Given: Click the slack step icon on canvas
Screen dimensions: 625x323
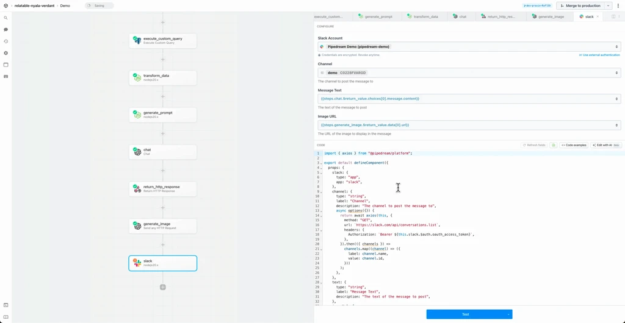Looking at the screenshot, I should pos(137,263).
